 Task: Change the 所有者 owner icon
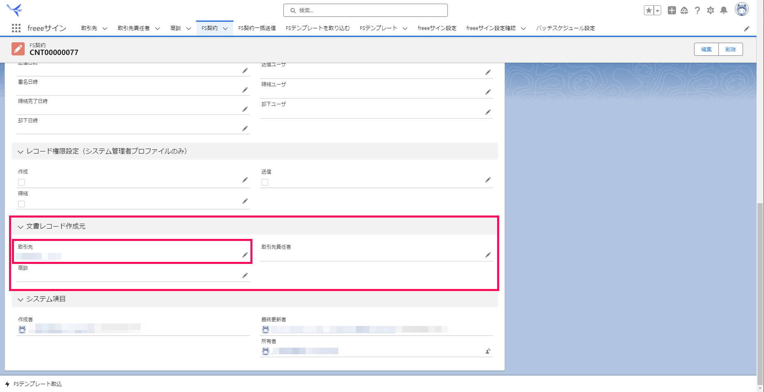(x=488, y=351)
